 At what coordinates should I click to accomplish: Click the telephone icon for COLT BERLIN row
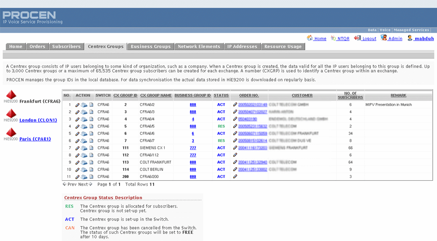[x=84, y=170]
